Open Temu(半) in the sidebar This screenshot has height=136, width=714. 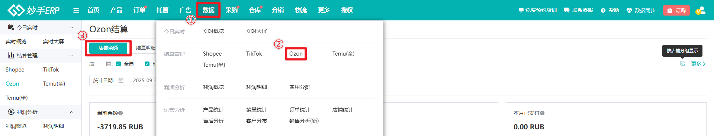pyautogui.click(x=17, y=98)
